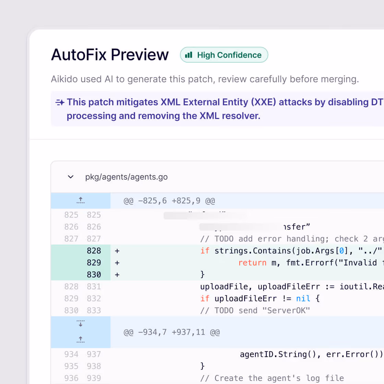Click hunk header @@ -825,6 +825,9 @@
Screen dimensions: 384x384
pos(169,201)
